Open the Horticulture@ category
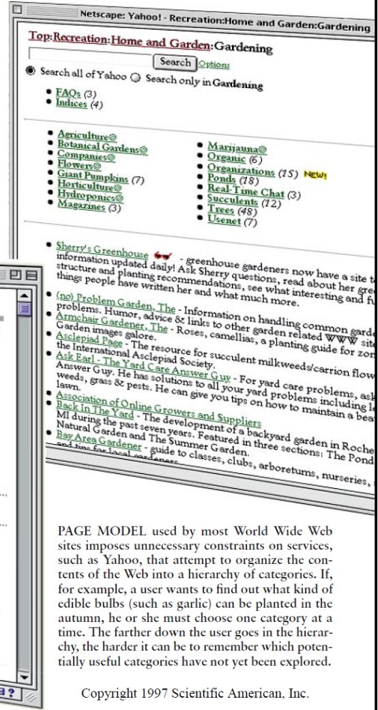The width and height of the screenshot is (378, 710). (x=89, y=186)
